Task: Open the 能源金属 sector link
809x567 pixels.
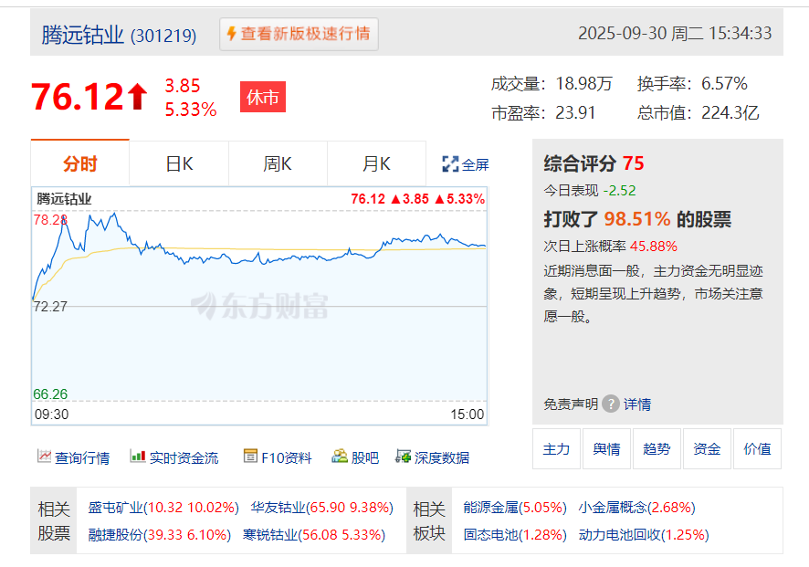Action: pos(515,508)
